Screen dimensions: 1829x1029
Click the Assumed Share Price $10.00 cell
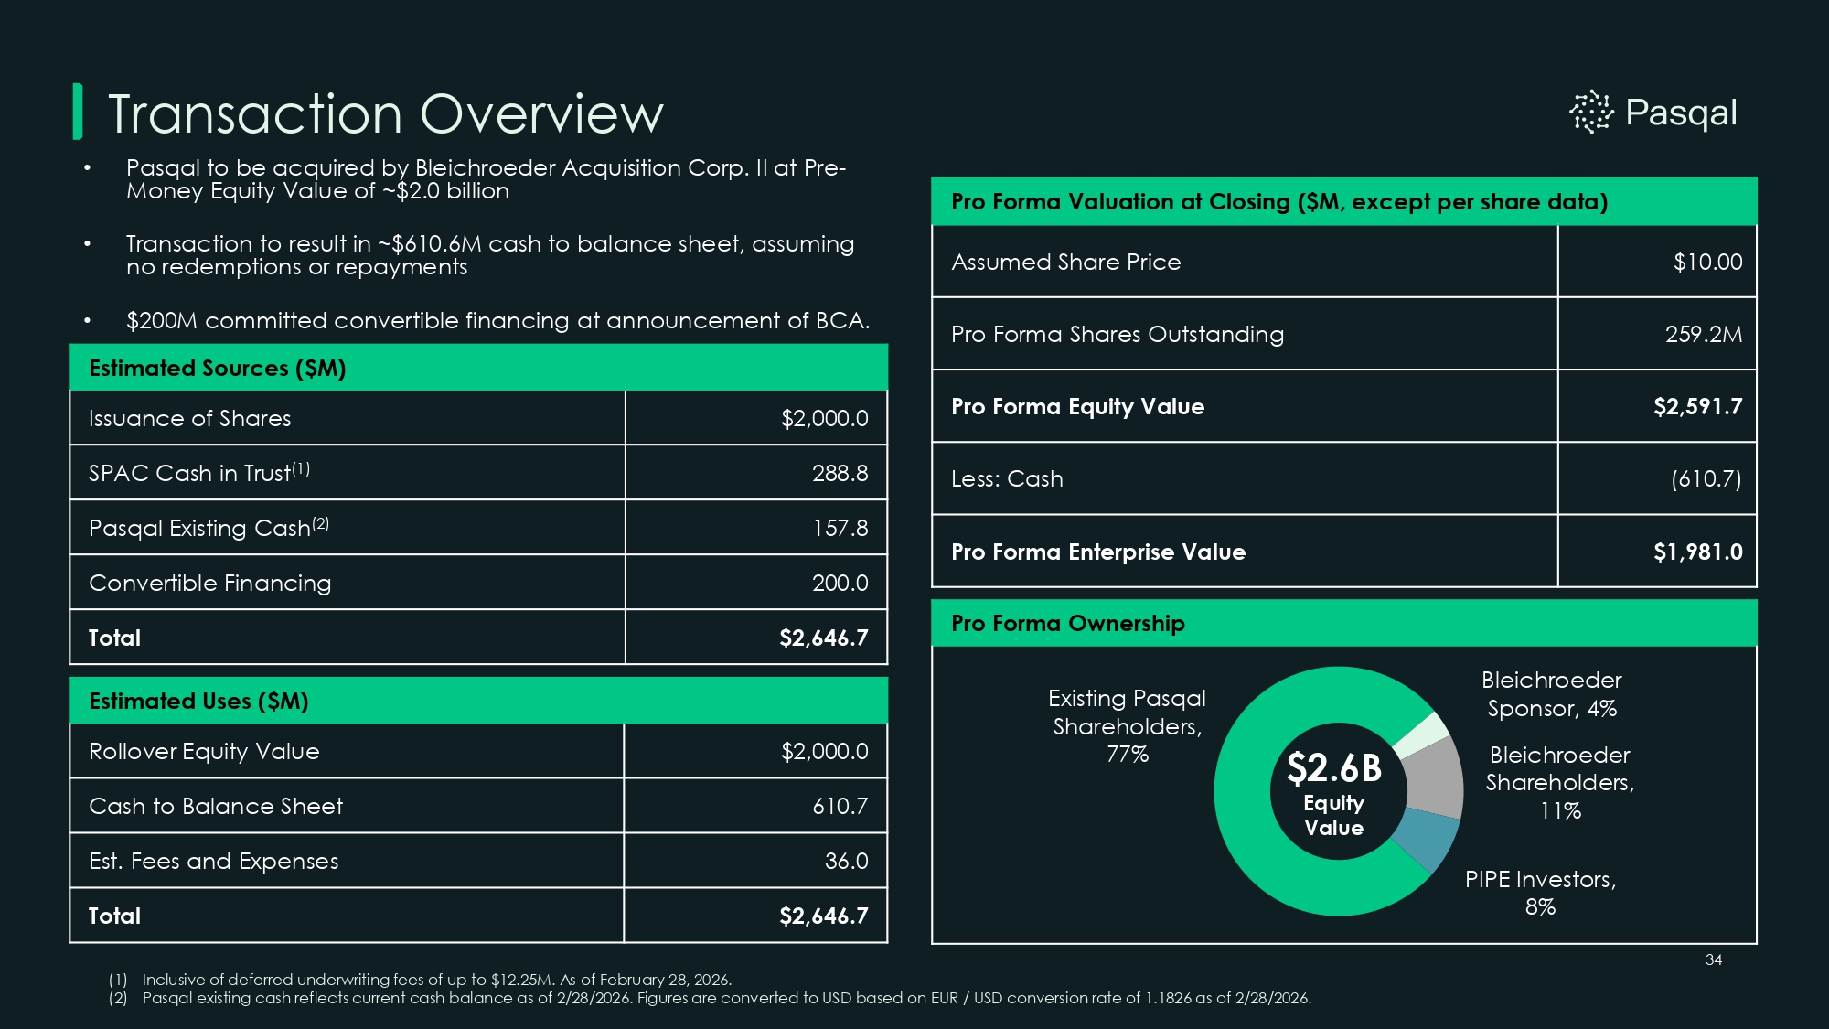pyautogui.click(x=1706, y=262)
